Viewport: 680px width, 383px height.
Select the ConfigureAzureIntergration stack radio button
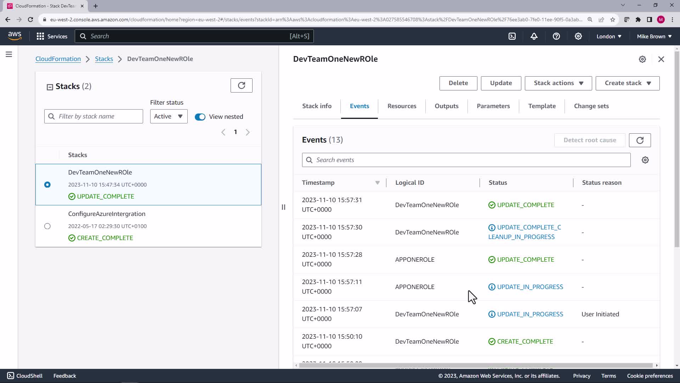coord(47,226)
